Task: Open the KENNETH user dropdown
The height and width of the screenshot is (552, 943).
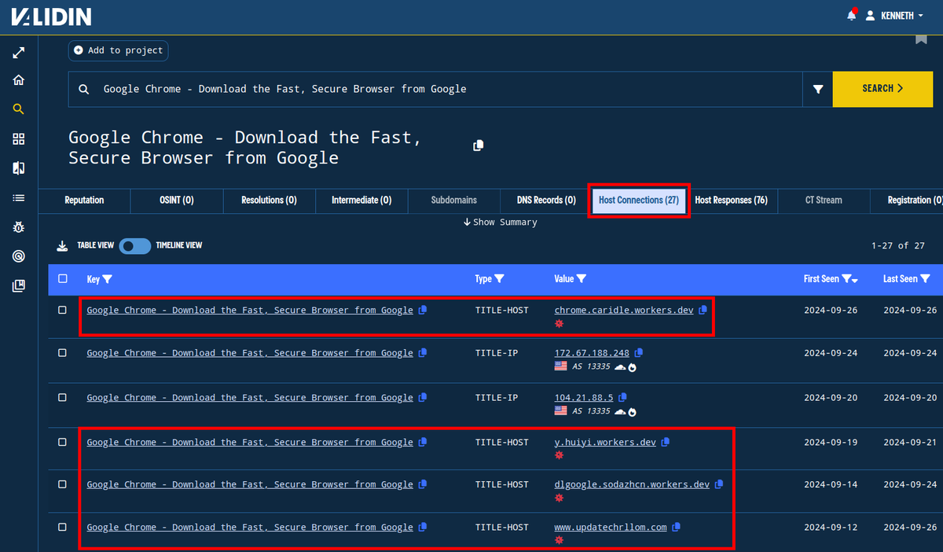Action: click(x=894, y=16)
